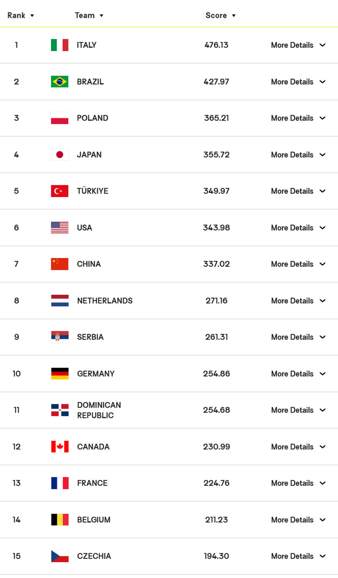Expand More Details for Poland
338x578 pixels.
pos(298,118)
